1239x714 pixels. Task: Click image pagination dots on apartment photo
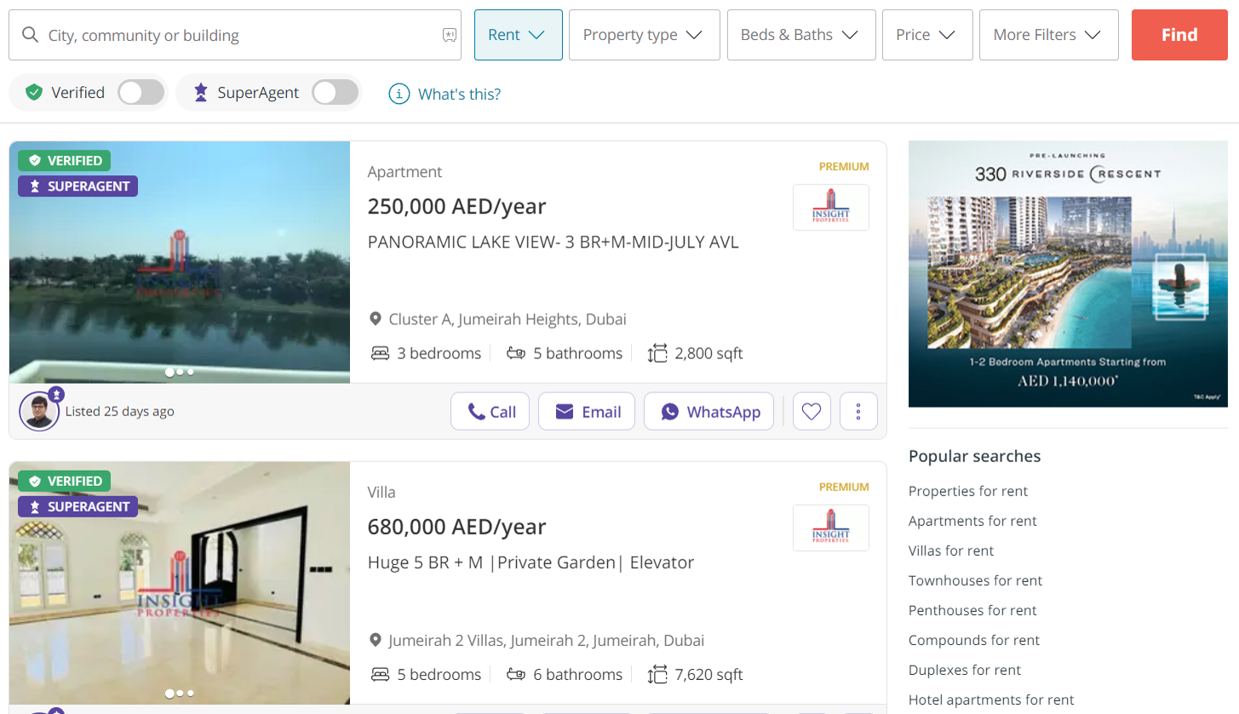(180, 372)
